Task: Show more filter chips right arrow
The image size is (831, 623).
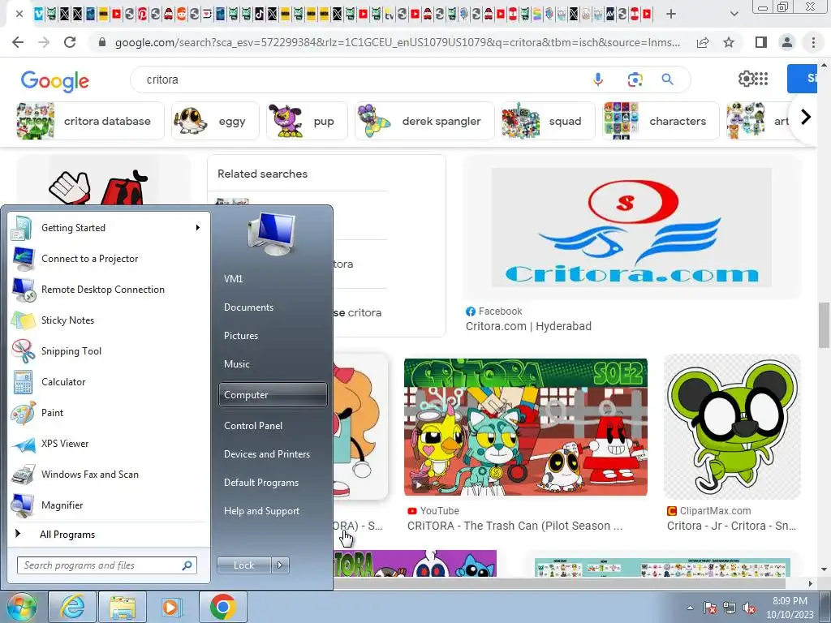Action: [x=806, y=117]
